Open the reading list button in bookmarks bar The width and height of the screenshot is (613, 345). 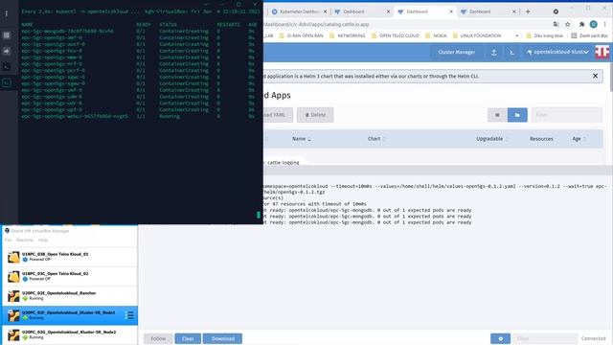click(x=590, y=35)
